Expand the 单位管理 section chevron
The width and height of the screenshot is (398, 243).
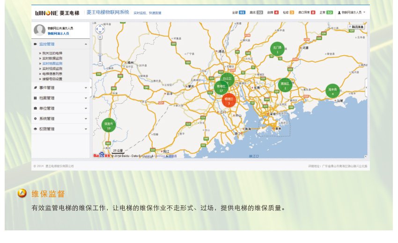pos(86,108)
